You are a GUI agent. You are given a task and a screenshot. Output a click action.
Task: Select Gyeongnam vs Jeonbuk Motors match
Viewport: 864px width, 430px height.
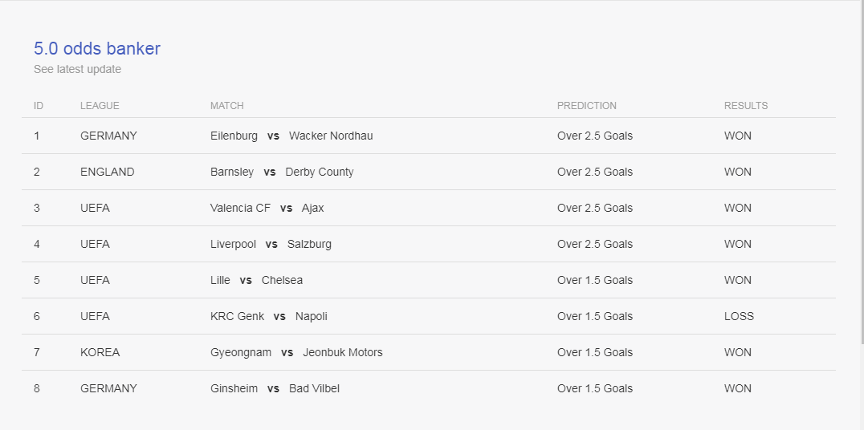296,352
